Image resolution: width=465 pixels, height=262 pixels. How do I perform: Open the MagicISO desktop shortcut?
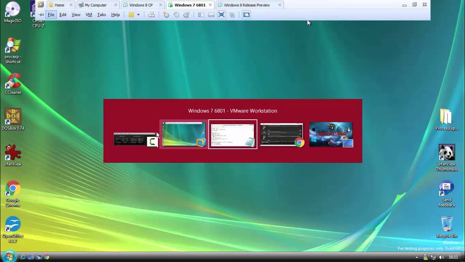point(13,12)
